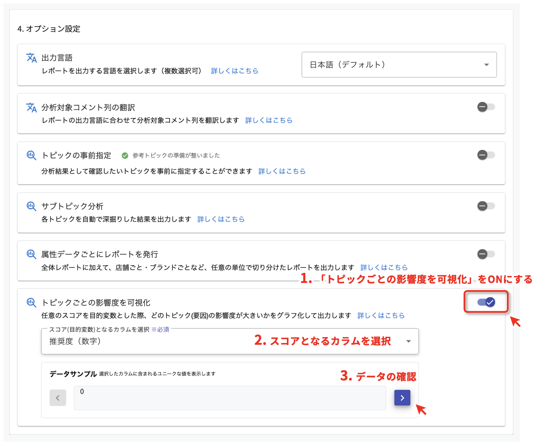The width and height of the screenshot is (536, 445).
Task: Click the translate icon beside 出力言語
Action: tap(31, 58)
